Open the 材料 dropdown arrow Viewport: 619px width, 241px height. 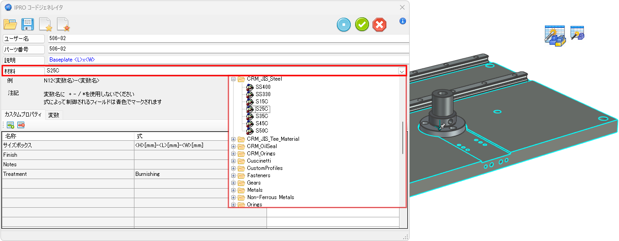(x=401, y=71)
